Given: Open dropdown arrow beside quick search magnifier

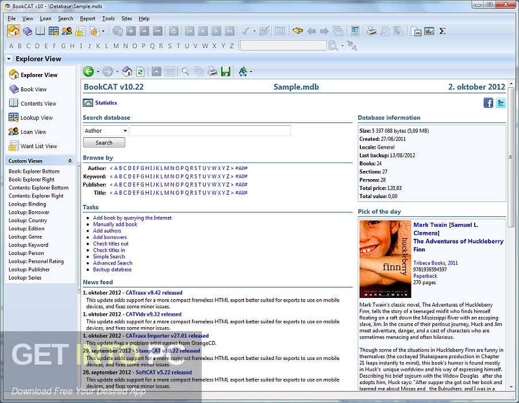Looking at the screenshot, I should coord(342,45).
